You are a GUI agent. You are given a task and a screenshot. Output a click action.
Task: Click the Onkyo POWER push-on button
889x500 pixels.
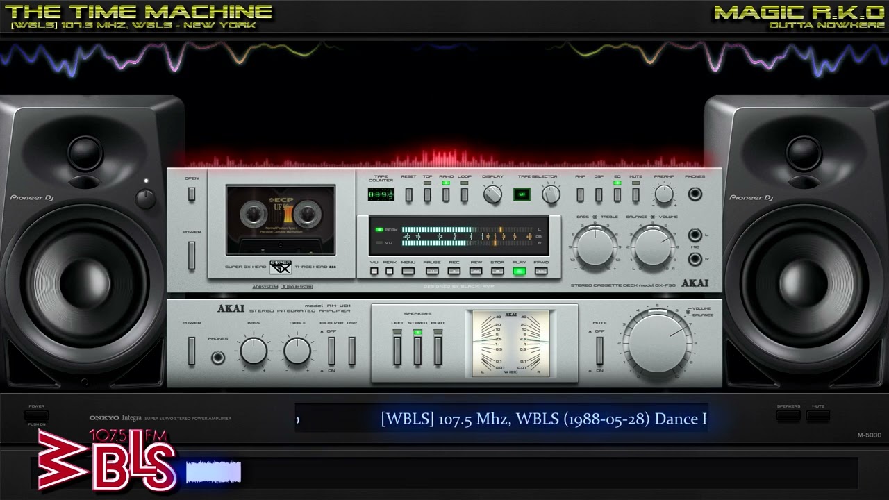(x=36, y=415)
